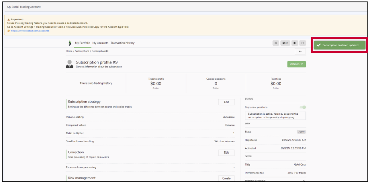Click Edit for Subscription strategy

226,102
